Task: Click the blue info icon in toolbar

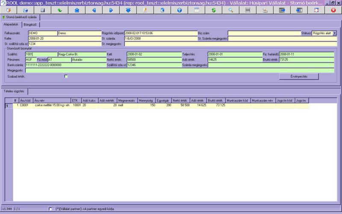Action: click(179, 9)
